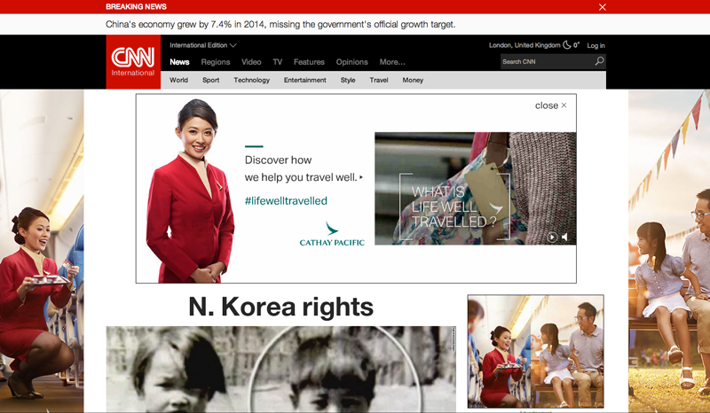Click the Log in link
The width and height of the screenshot is (710, 413).
[596, 45]
